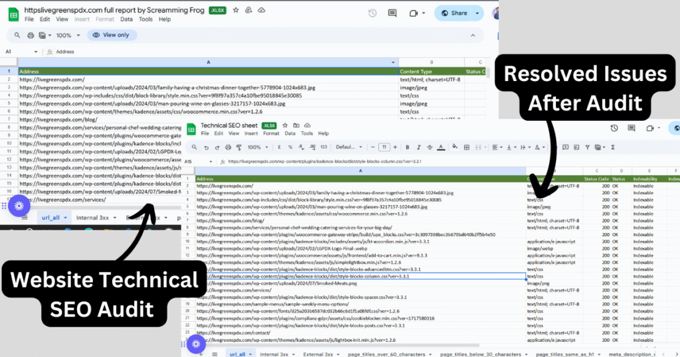The image size is (680, 357).
Task: Select column A header in Technical SEO sheet
Action: [361, 171]
